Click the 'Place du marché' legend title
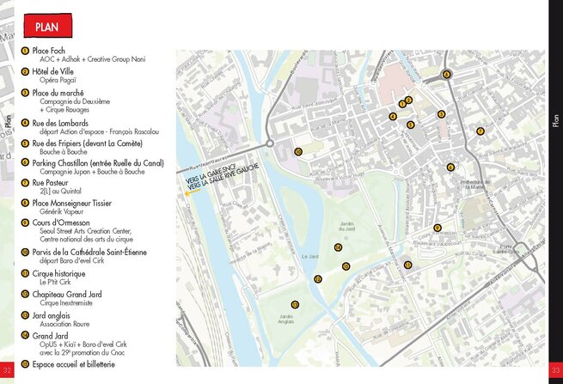Image resolution: width=563 pixels, height=384 pixels. coord(58,93)
